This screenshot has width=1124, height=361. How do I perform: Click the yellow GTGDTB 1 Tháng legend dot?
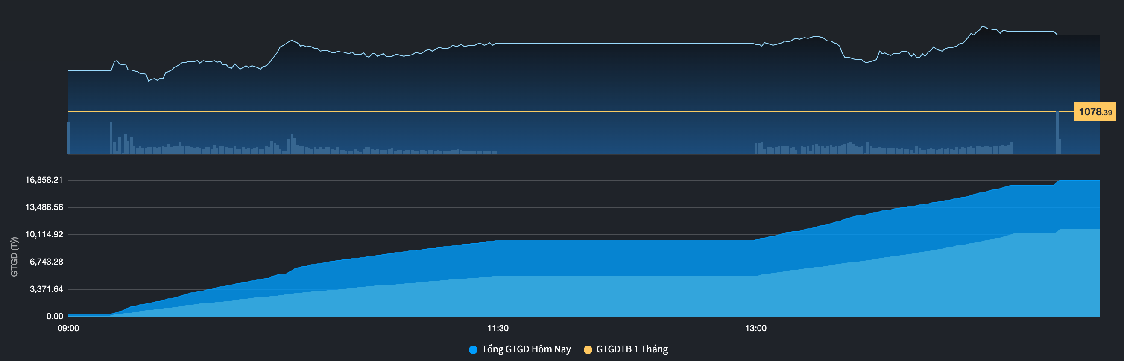(588, 349)
